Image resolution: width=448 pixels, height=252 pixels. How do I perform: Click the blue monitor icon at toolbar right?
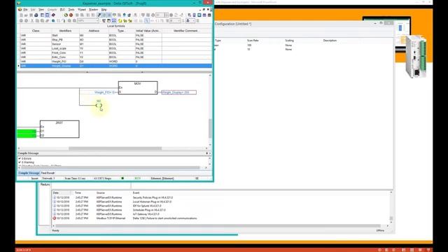pos(199,15)
